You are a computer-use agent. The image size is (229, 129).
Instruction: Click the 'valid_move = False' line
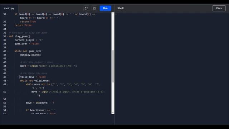tap(33, 77)
